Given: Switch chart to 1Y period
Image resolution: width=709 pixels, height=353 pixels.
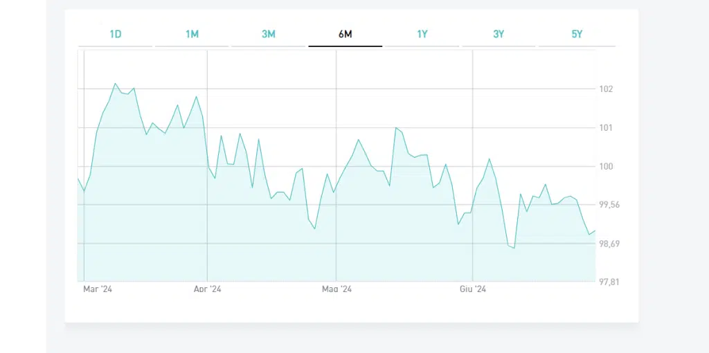Looking at the screenshot, I should coord(422,34).
